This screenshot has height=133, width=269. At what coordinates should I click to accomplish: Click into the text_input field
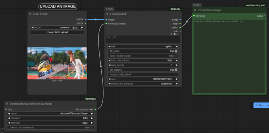point(143,39)
